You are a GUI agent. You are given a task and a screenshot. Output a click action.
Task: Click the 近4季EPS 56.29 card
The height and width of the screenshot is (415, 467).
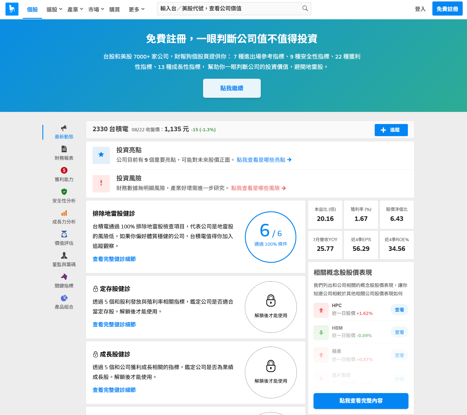361,245
